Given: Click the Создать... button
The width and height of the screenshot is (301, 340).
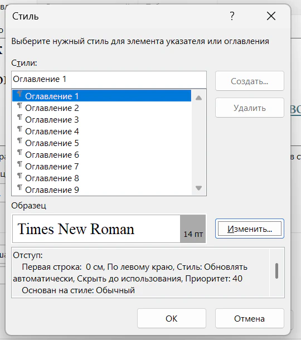Looking at the screenshot, I should click(x=249, y=81).
